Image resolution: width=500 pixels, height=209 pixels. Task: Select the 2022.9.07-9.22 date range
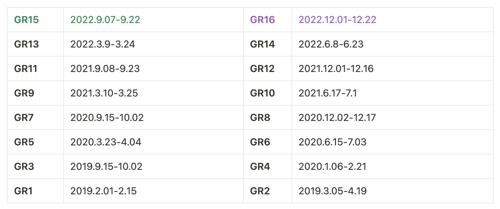(x=105, y=20)
